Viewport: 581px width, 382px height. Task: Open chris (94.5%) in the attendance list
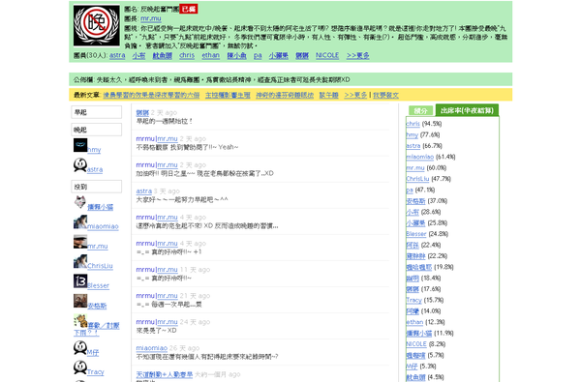point(413,124)
